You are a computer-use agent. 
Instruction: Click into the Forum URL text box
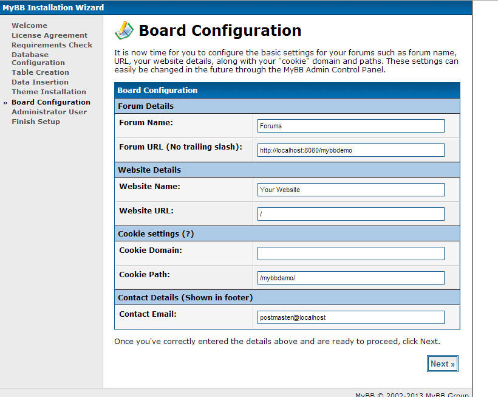point(350,150)
